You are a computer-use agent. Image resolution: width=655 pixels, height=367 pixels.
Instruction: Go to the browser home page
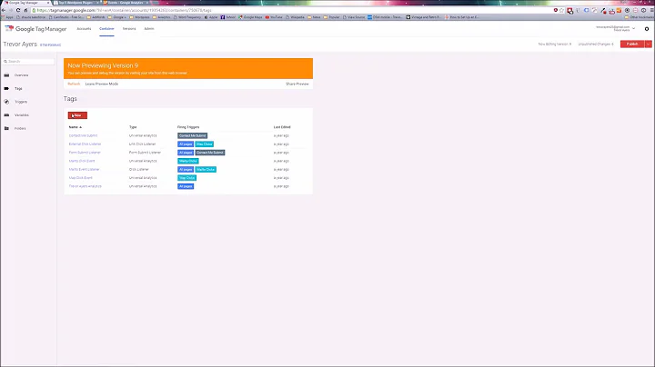click(x=25, y=10)
